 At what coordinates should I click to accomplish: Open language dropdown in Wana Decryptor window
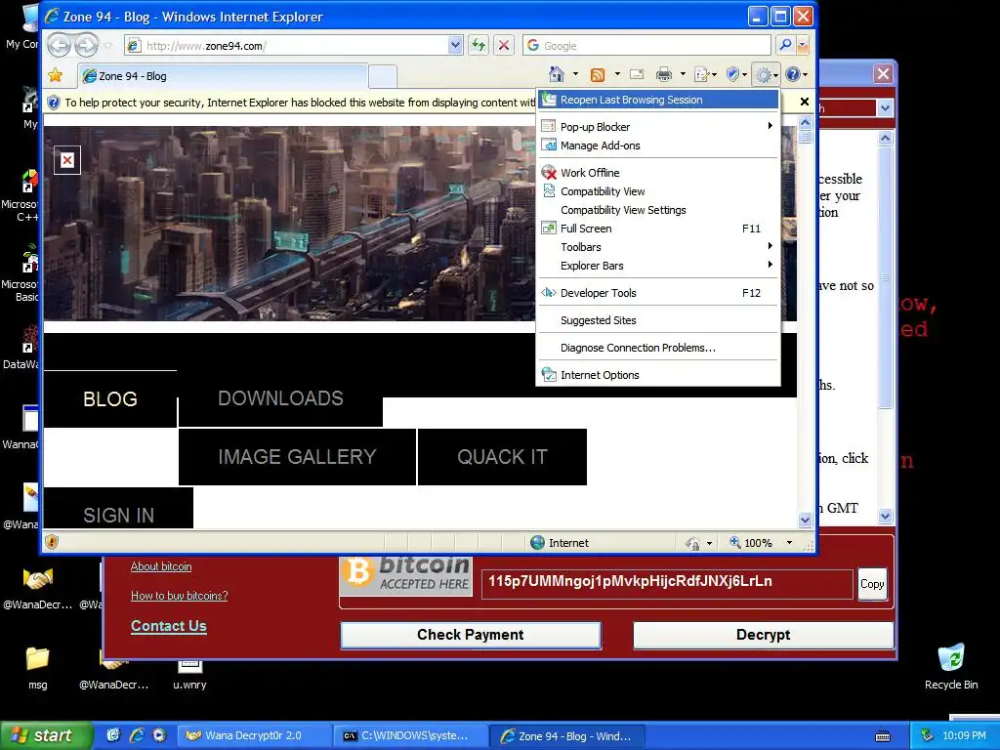click(x=885, y=107)
